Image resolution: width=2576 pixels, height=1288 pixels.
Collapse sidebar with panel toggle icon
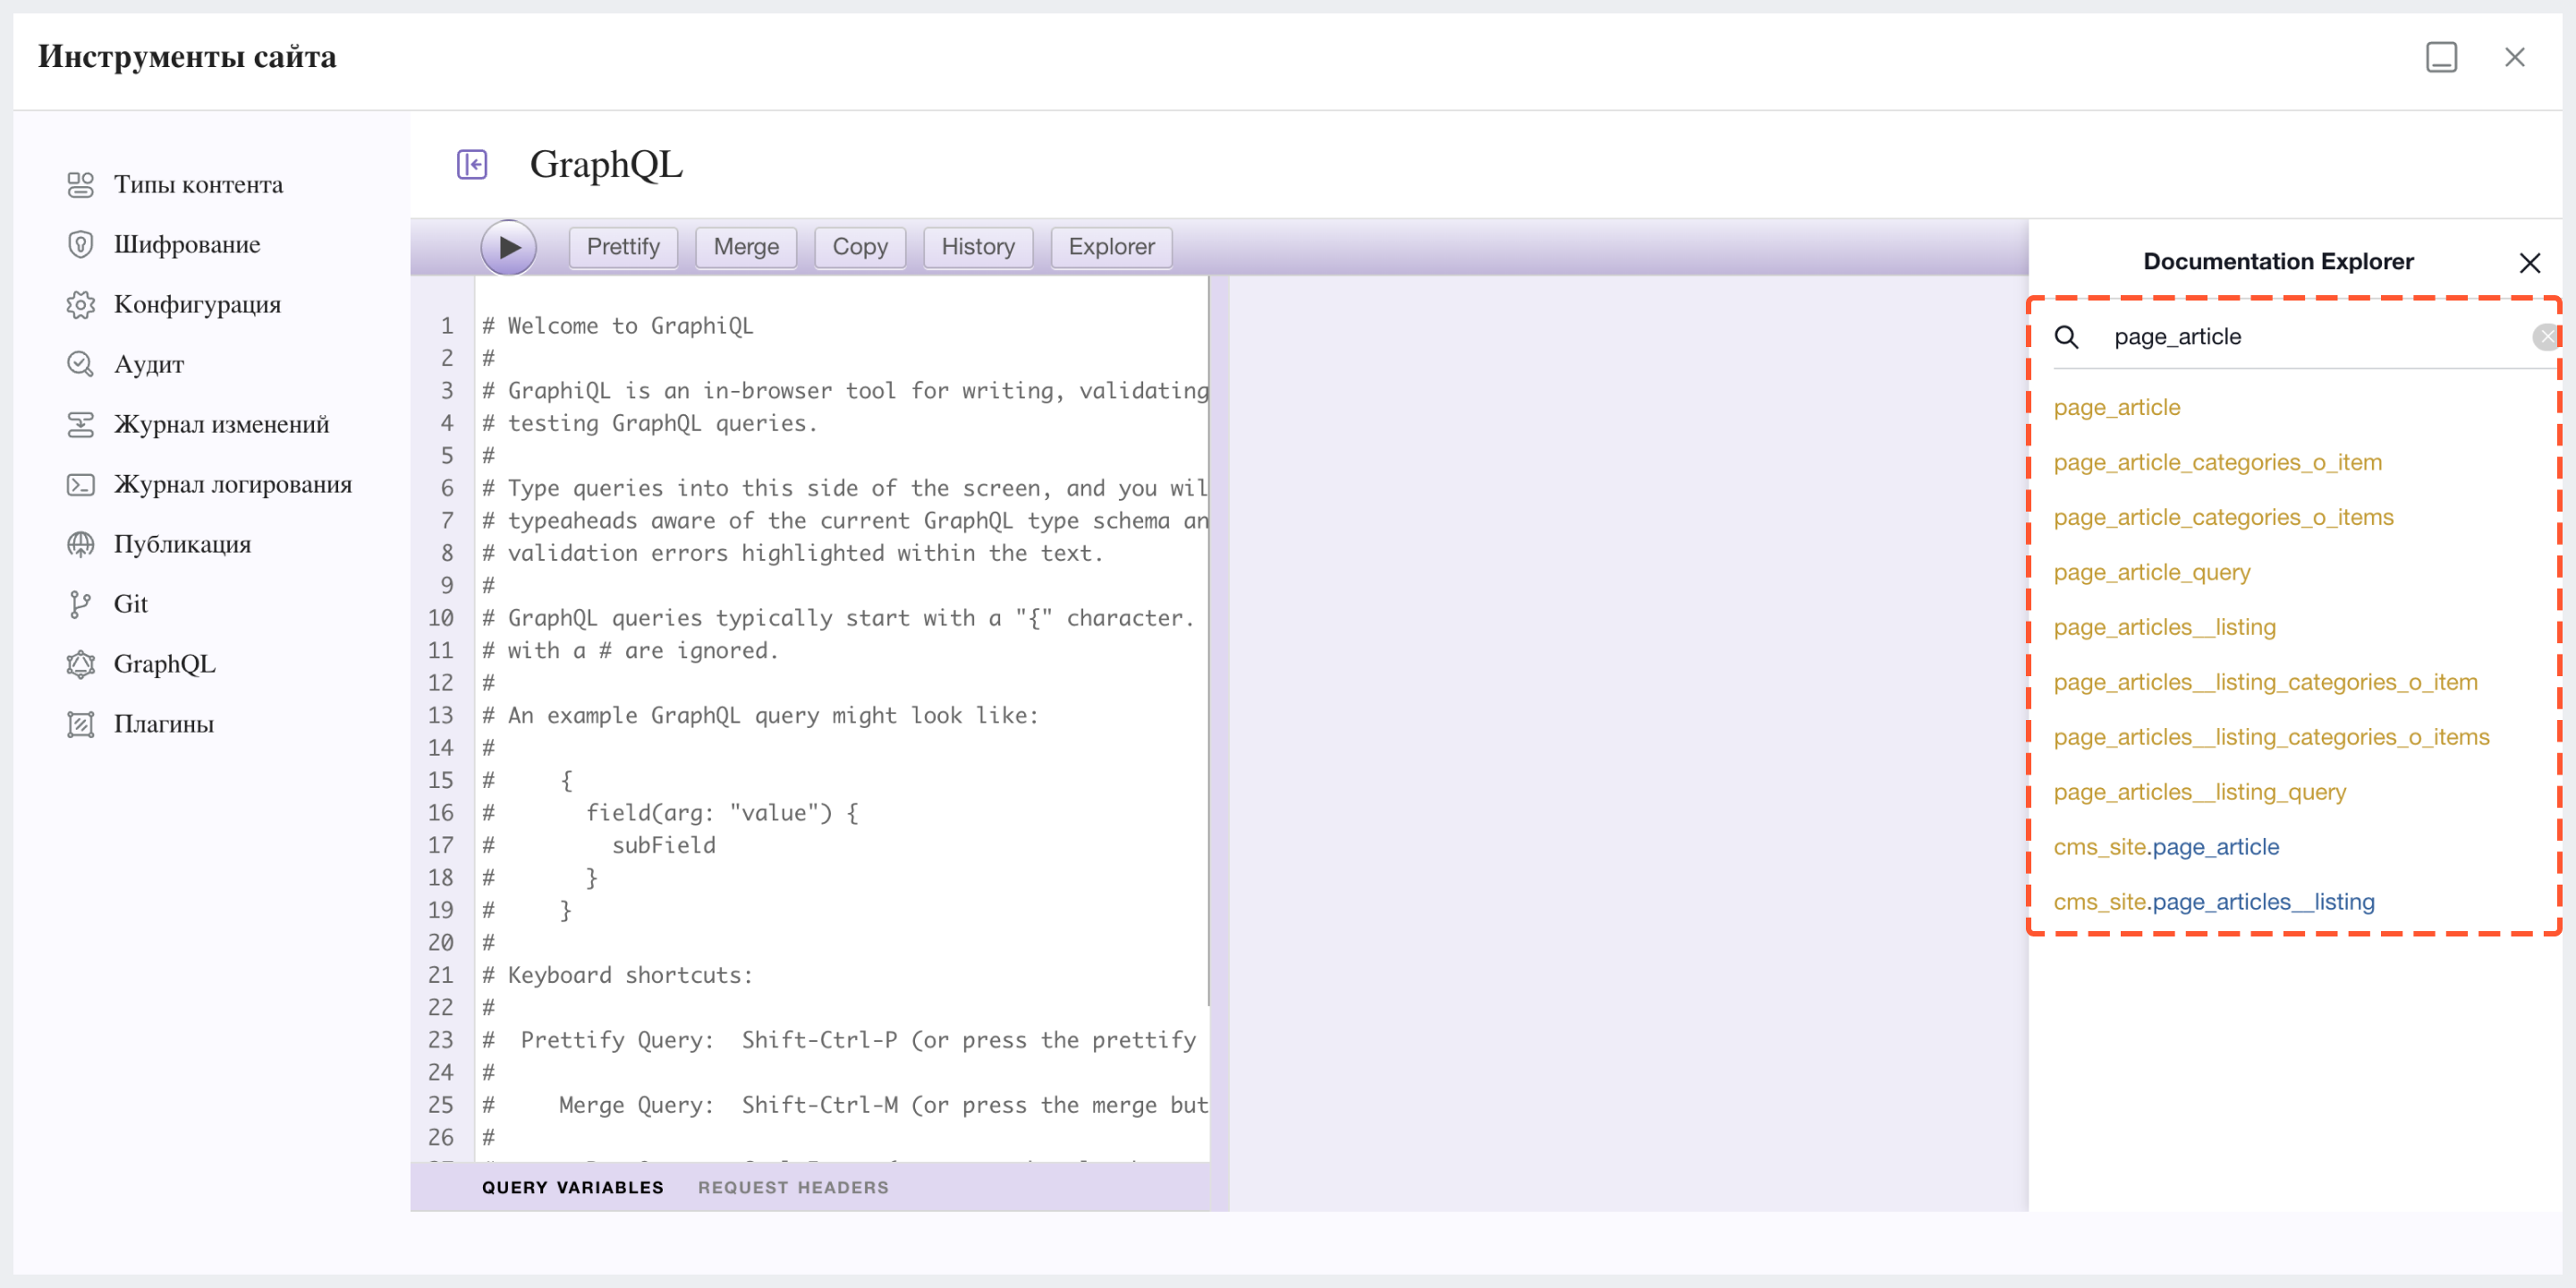click(472, 164)
